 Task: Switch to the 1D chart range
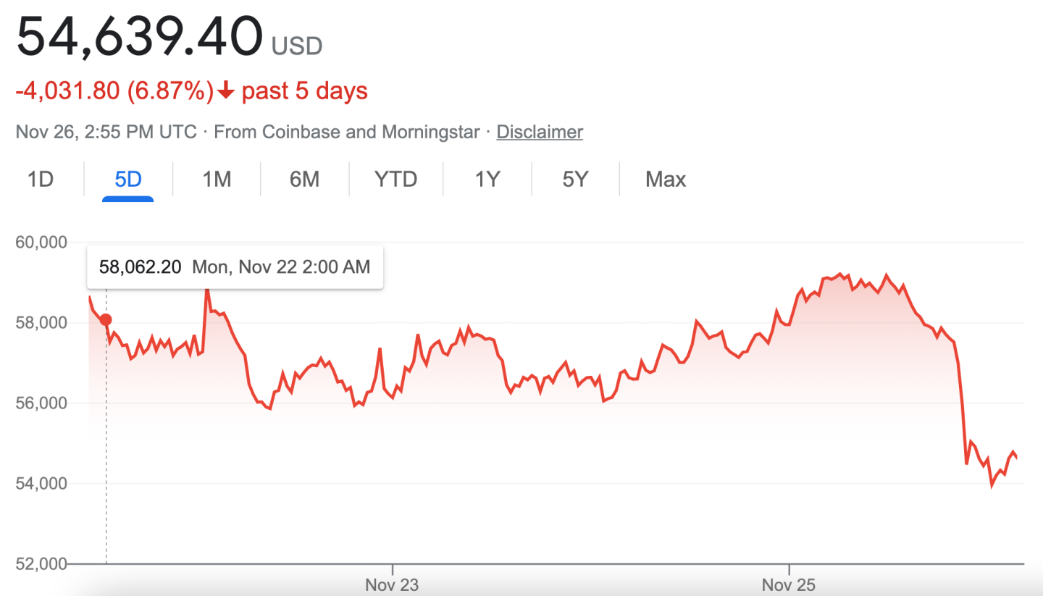click(x=41, y=179)
